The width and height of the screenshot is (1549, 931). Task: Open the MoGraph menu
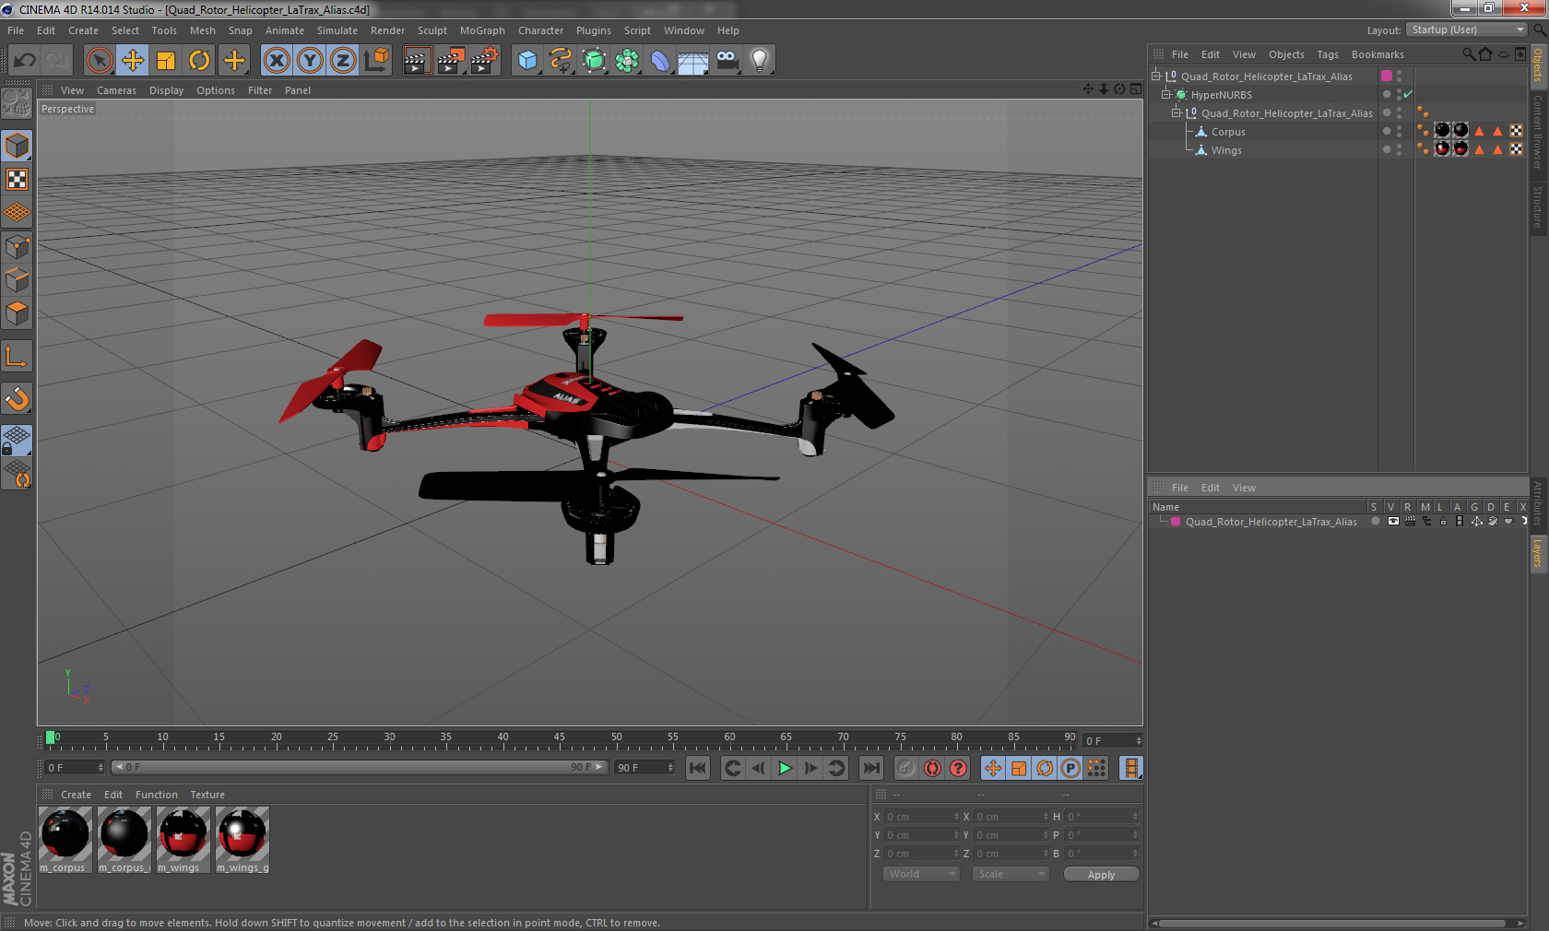coord(482,30)
